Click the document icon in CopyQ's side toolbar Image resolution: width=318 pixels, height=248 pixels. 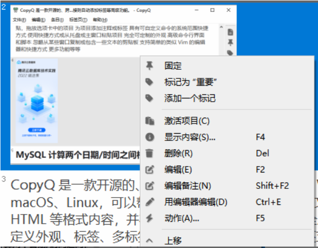click(x=231, y=32)
